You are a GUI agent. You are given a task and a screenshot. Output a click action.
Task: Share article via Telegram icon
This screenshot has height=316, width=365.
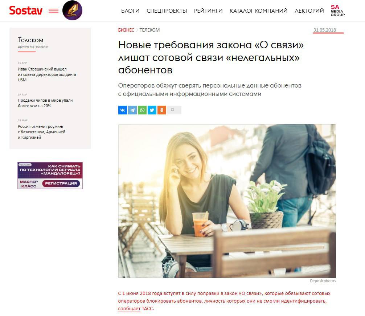pyautogui.click(x=132, y=110)
